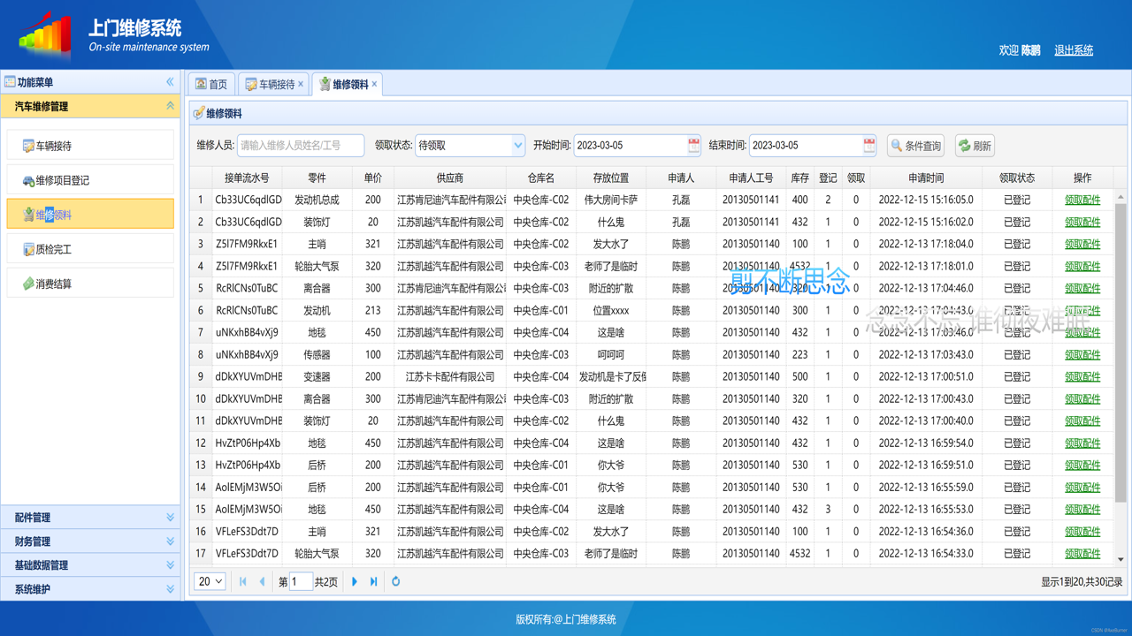1132x636 pixels.
Task: Go to the next page of records
Action: point(355,581)
